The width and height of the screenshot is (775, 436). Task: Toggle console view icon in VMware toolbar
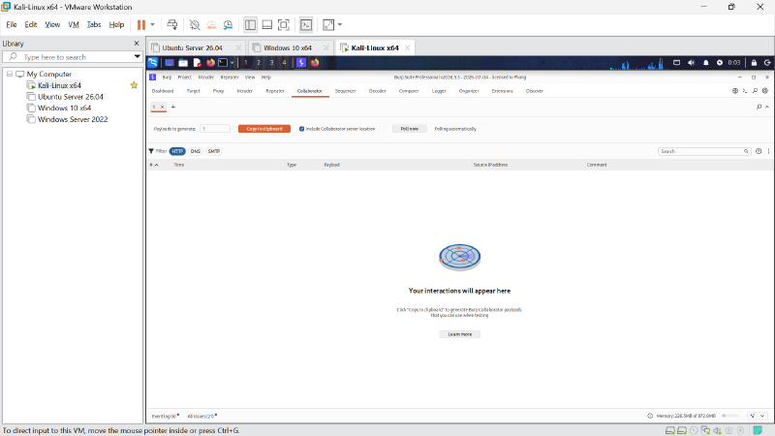[306, 25]
